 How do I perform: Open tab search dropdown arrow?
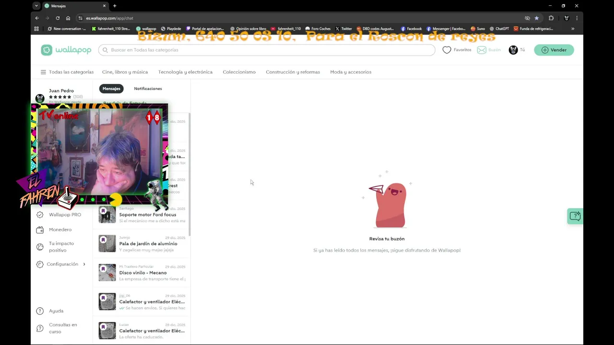(x=36, y=6)
